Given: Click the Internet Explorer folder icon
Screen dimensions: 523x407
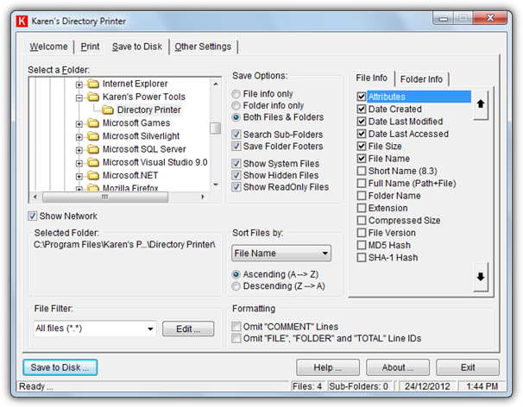Looking at the screenshot, I should click(93, 85).
